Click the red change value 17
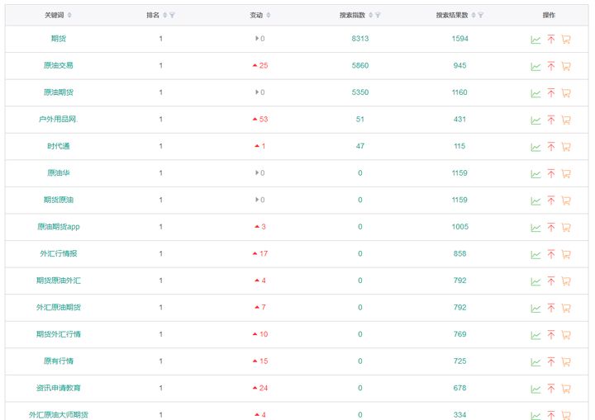The image size is (595, 420). point(264,253)
